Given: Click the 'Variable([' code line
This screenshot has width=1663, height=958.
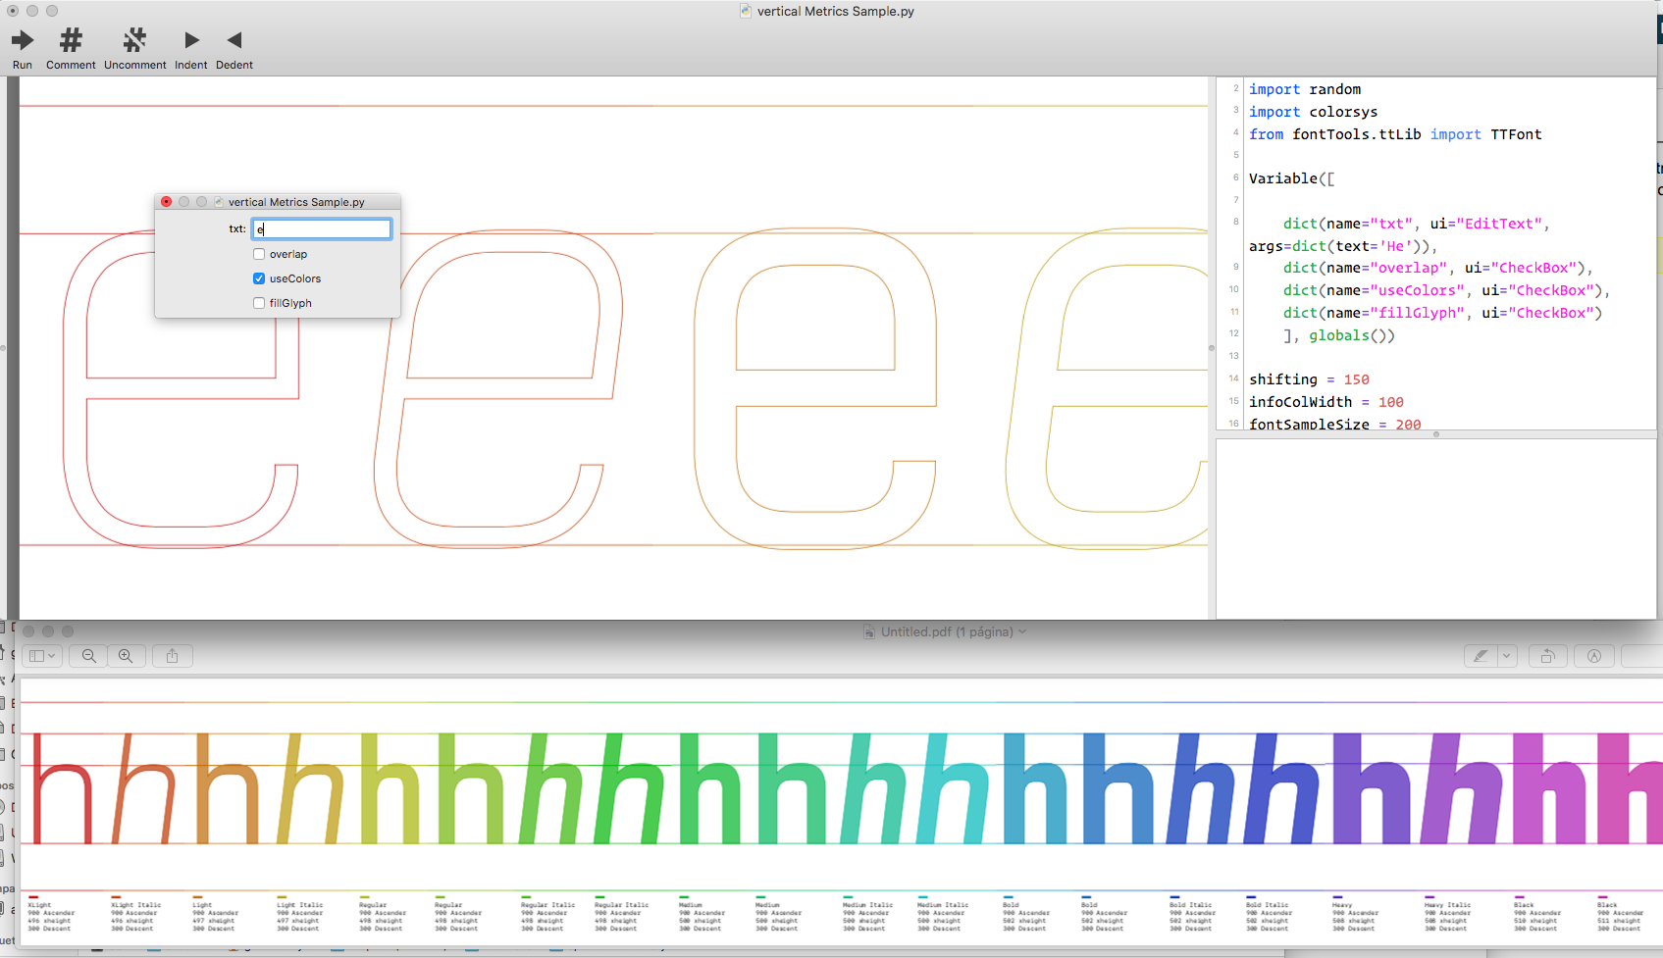Looking at the screenshot, I should tap(1291, 178).
